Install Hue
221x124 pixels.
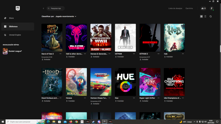(x=120, y=101)
